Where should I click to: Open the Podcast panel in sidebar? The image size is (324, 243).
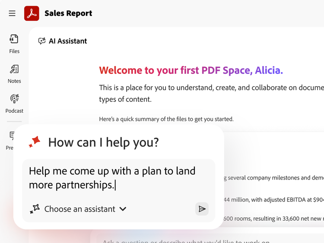pos(14,104)
